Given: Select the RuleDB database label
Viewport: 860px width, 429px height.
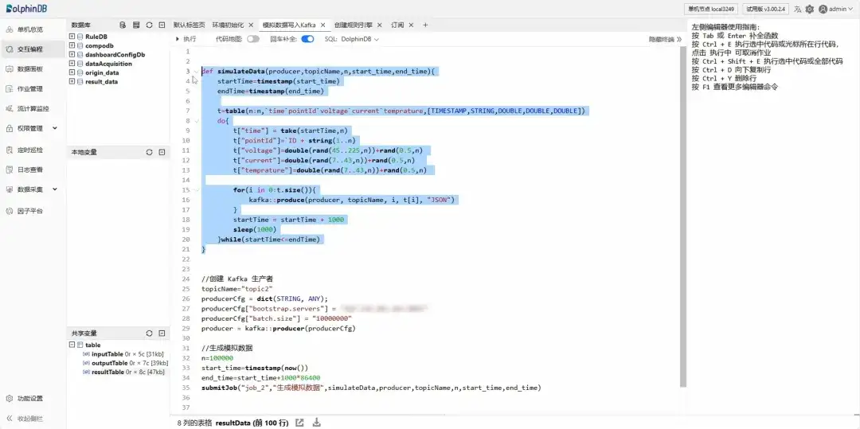Looking at the screenshot, I should [x=96, y=37].
